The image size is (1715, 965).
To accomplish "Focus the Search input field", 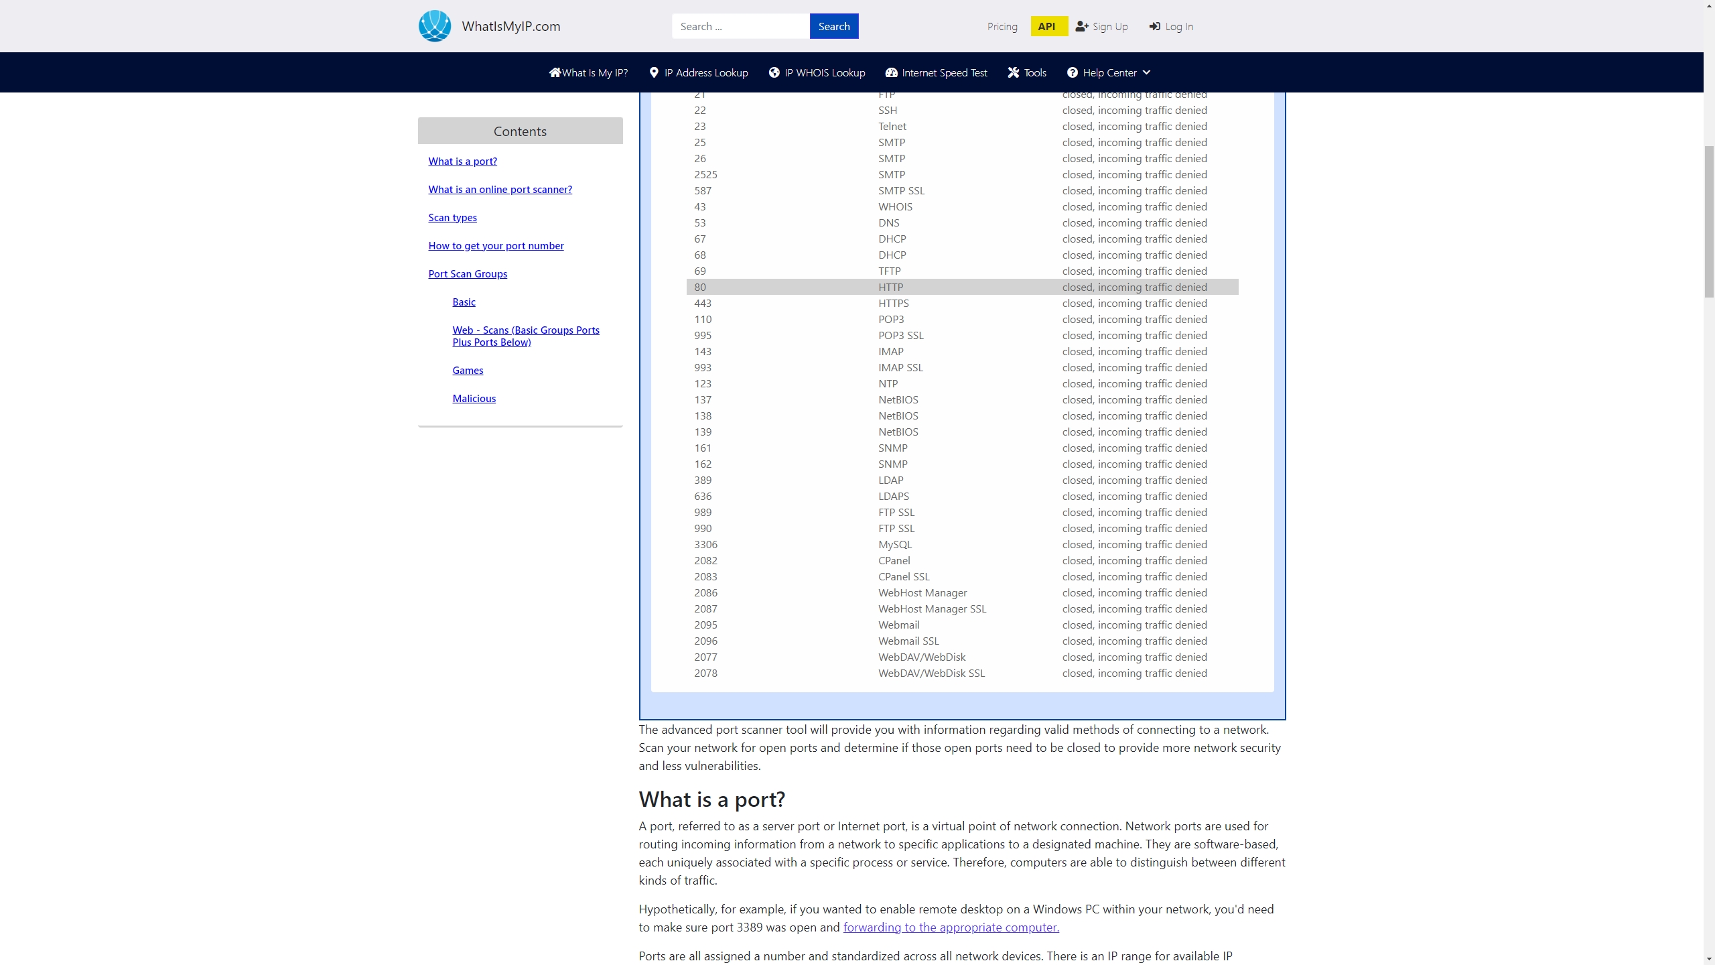I will coord(740,26).
